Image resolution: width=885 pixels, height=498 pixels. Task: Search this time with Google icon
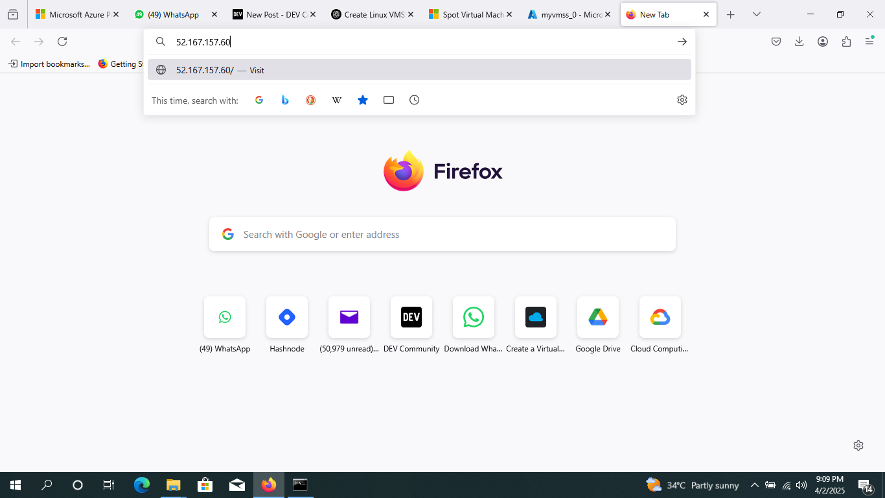[259, 100]
